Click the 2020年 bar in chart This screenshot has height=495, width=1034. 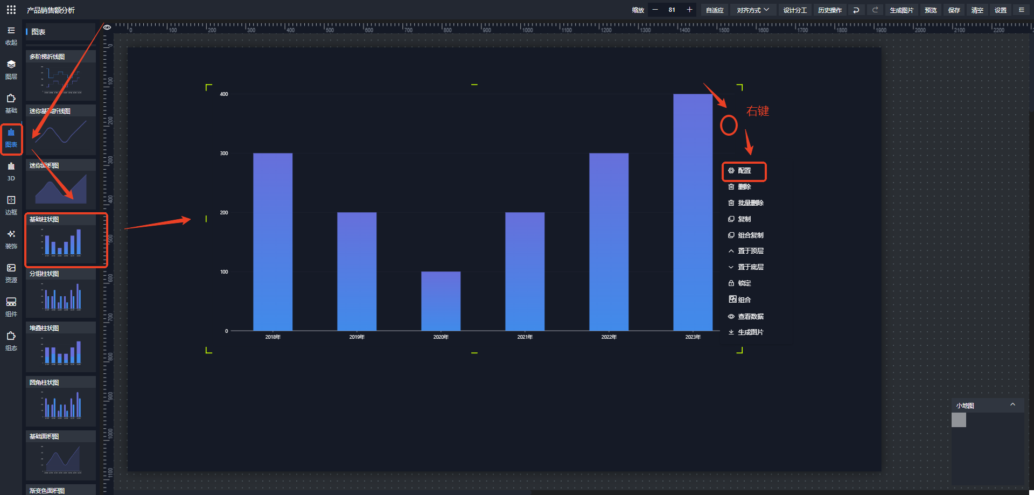(x=441, y=301)
